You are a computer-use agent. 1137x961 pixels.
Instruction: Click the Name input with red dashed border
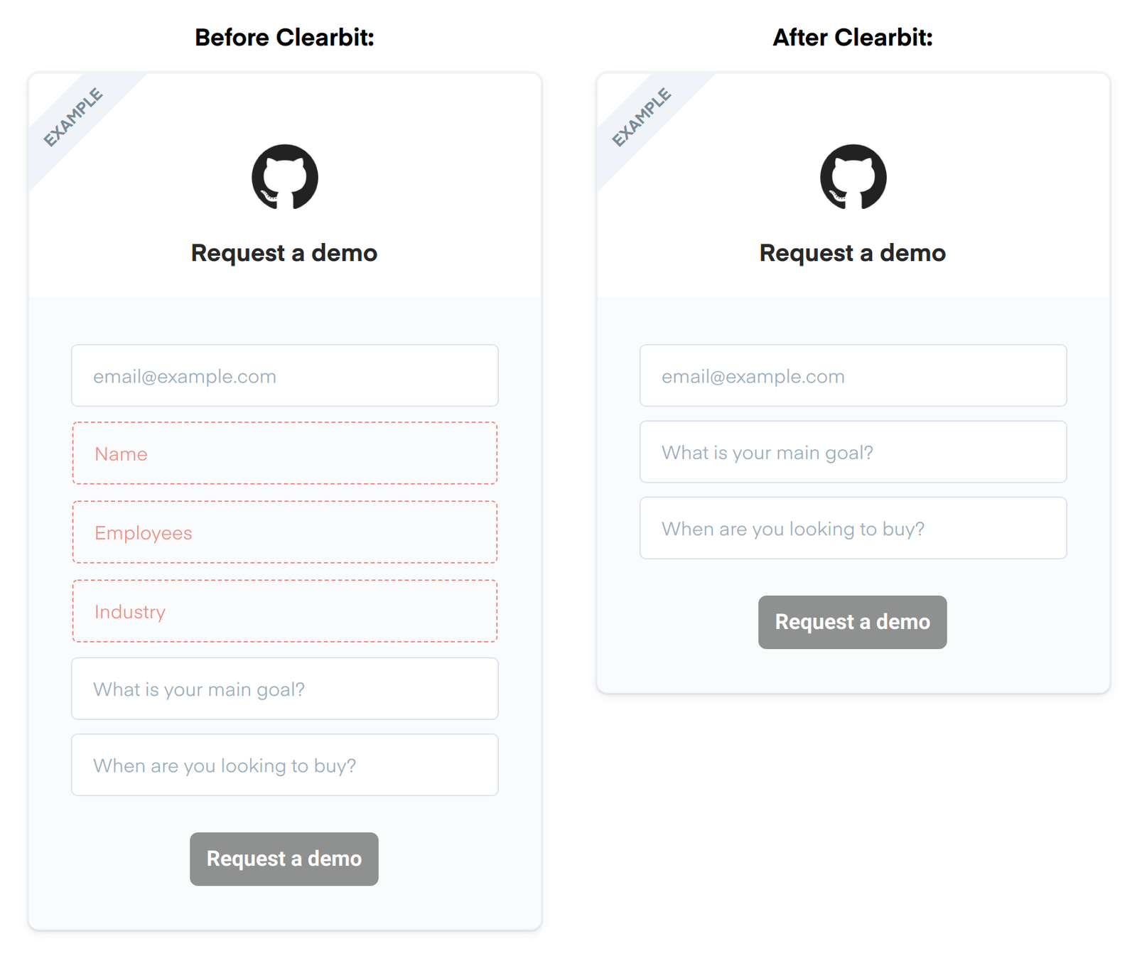284,453
